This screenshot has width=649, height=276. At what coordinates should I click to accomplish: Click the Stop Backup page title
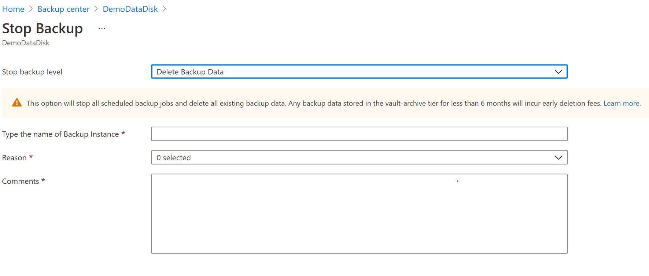[x=43, y=28]
